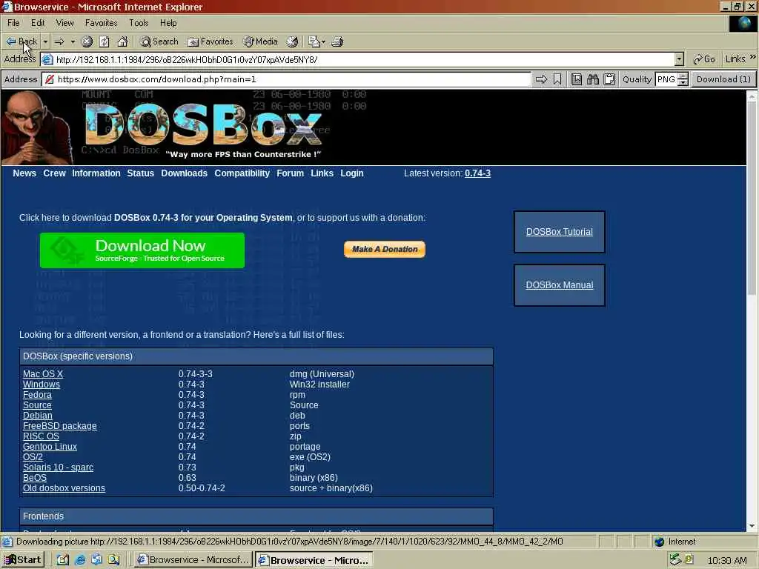Click the Make A Donation button
This screenshot has width=759, height=569.
[x=385, y=249]
